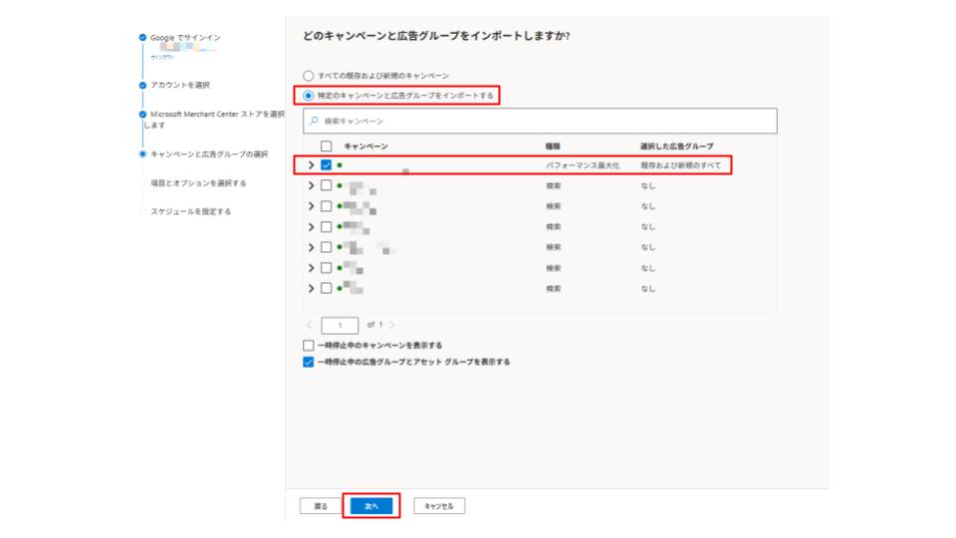Click the 次へ button
Image resolution: width=956 pixels, height=538 pixels.
coord(371,506)
